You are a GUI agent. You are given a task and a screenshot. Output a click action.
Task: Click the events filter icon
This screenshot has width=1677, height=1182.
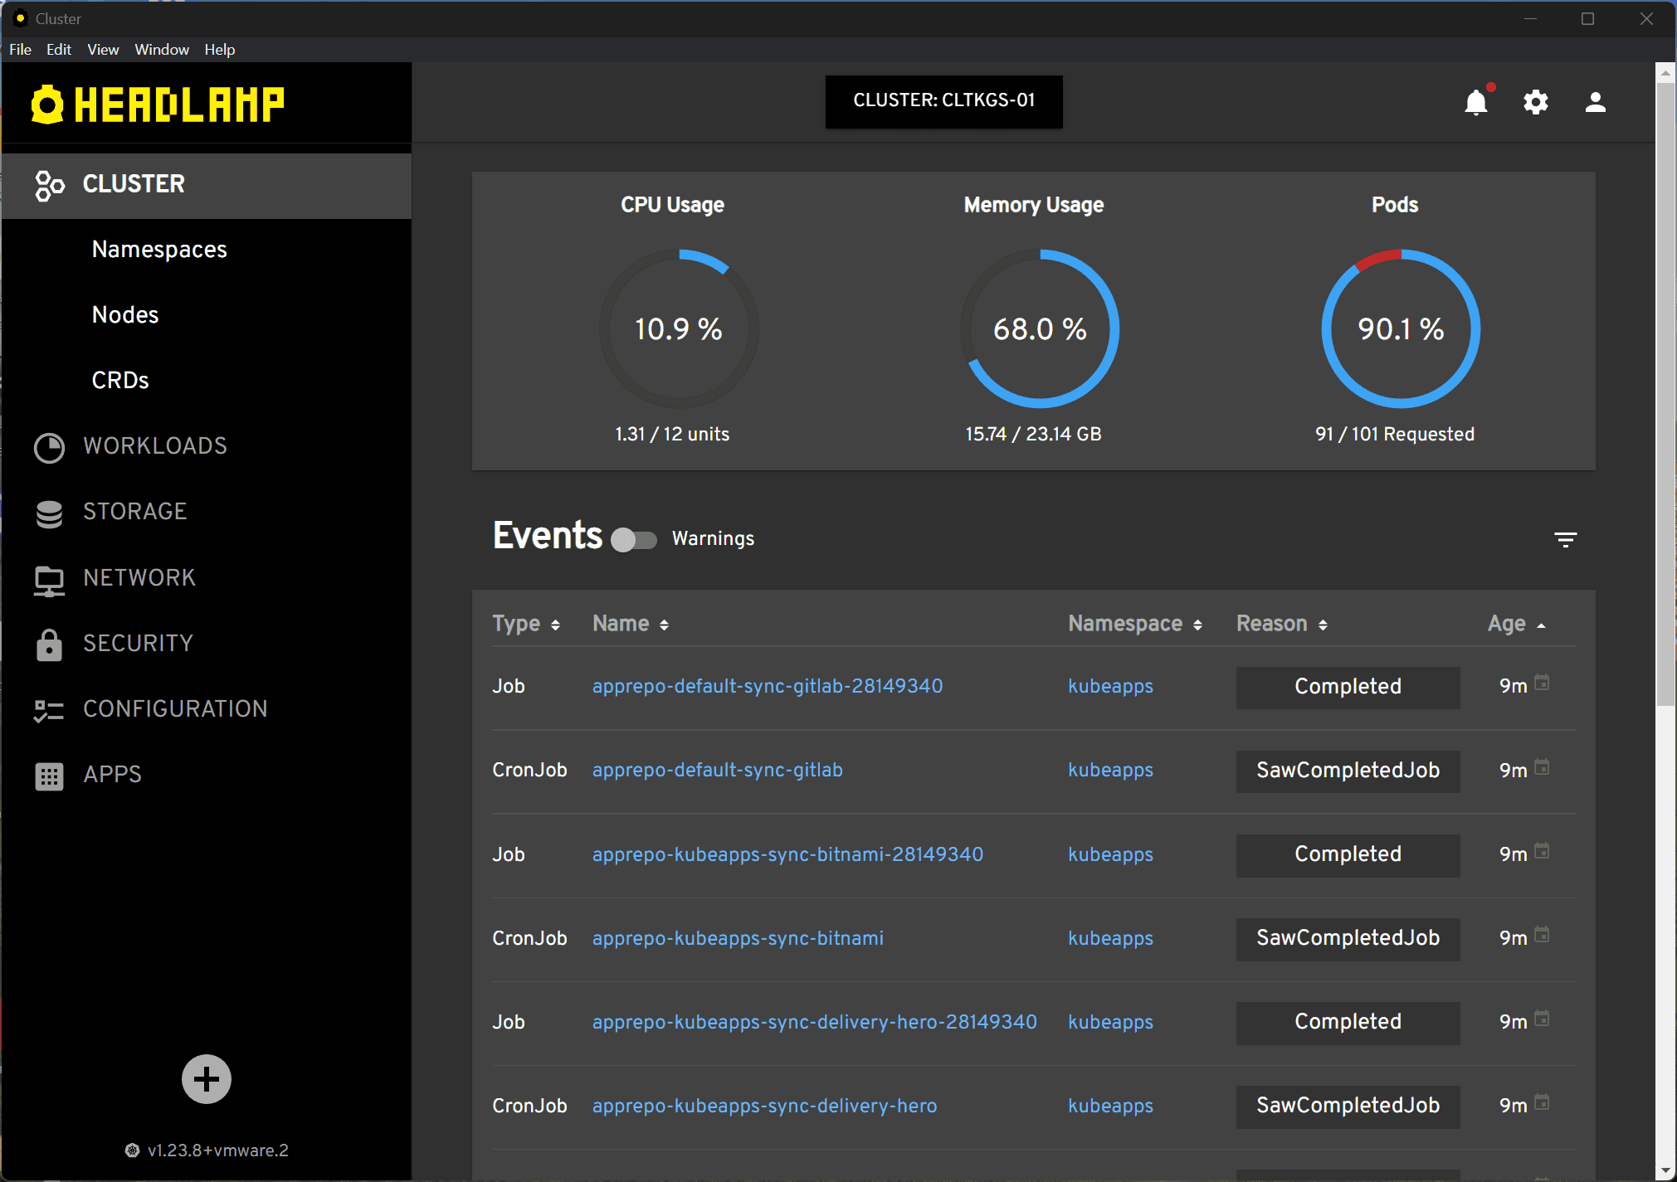click(x=1565, y=540)
